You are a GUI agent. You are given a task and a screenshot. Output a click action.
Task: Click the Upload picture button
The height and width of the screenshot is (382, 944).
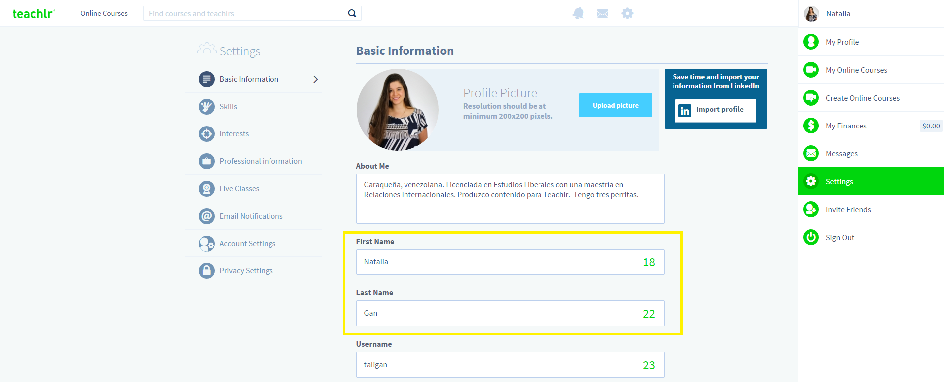point(615,105)
